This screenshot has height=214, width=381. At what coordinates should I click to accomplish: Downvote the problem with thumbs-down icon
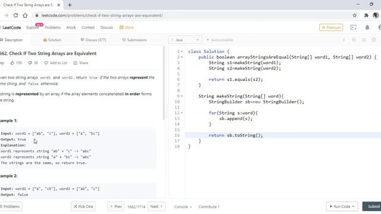[x=30, y=63]
